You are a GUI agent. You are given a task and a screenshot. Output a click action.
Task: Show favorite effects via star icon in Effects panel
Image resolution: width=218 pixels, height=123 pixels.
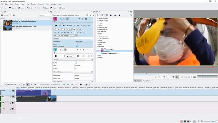(x=120, y=15)
